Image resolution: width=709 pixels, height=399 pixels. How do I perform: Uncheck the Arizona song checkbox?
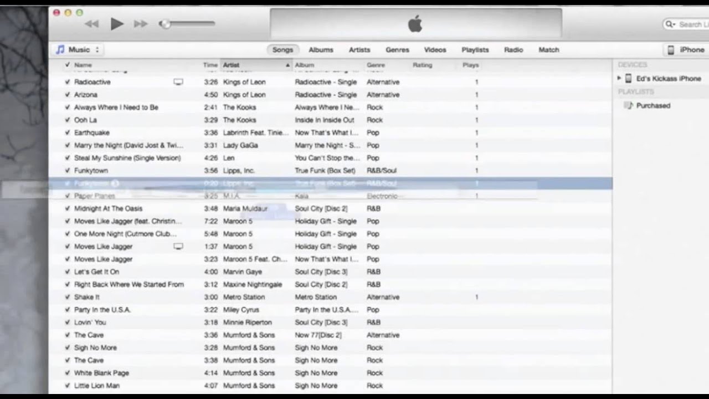point(67,94)
